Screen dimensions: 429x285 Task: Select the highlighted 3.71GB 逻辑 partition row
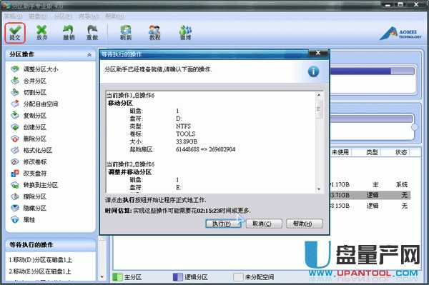(370, 195)
